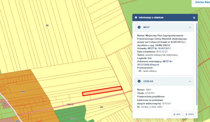The height and width of the screenshot is (122, 210).
Task: Click the ID 141404_5.0025.168/1 value
Action: pyautogui.click(x=152, y=107)
